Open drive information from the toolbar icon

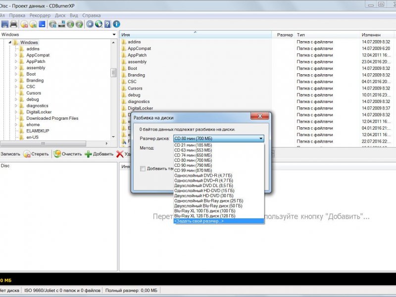click(x=61, y=24)
